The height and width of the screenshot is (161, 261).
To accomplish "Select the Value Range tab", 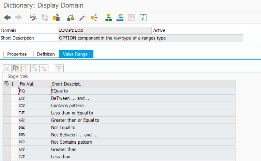I will point(76,54).
